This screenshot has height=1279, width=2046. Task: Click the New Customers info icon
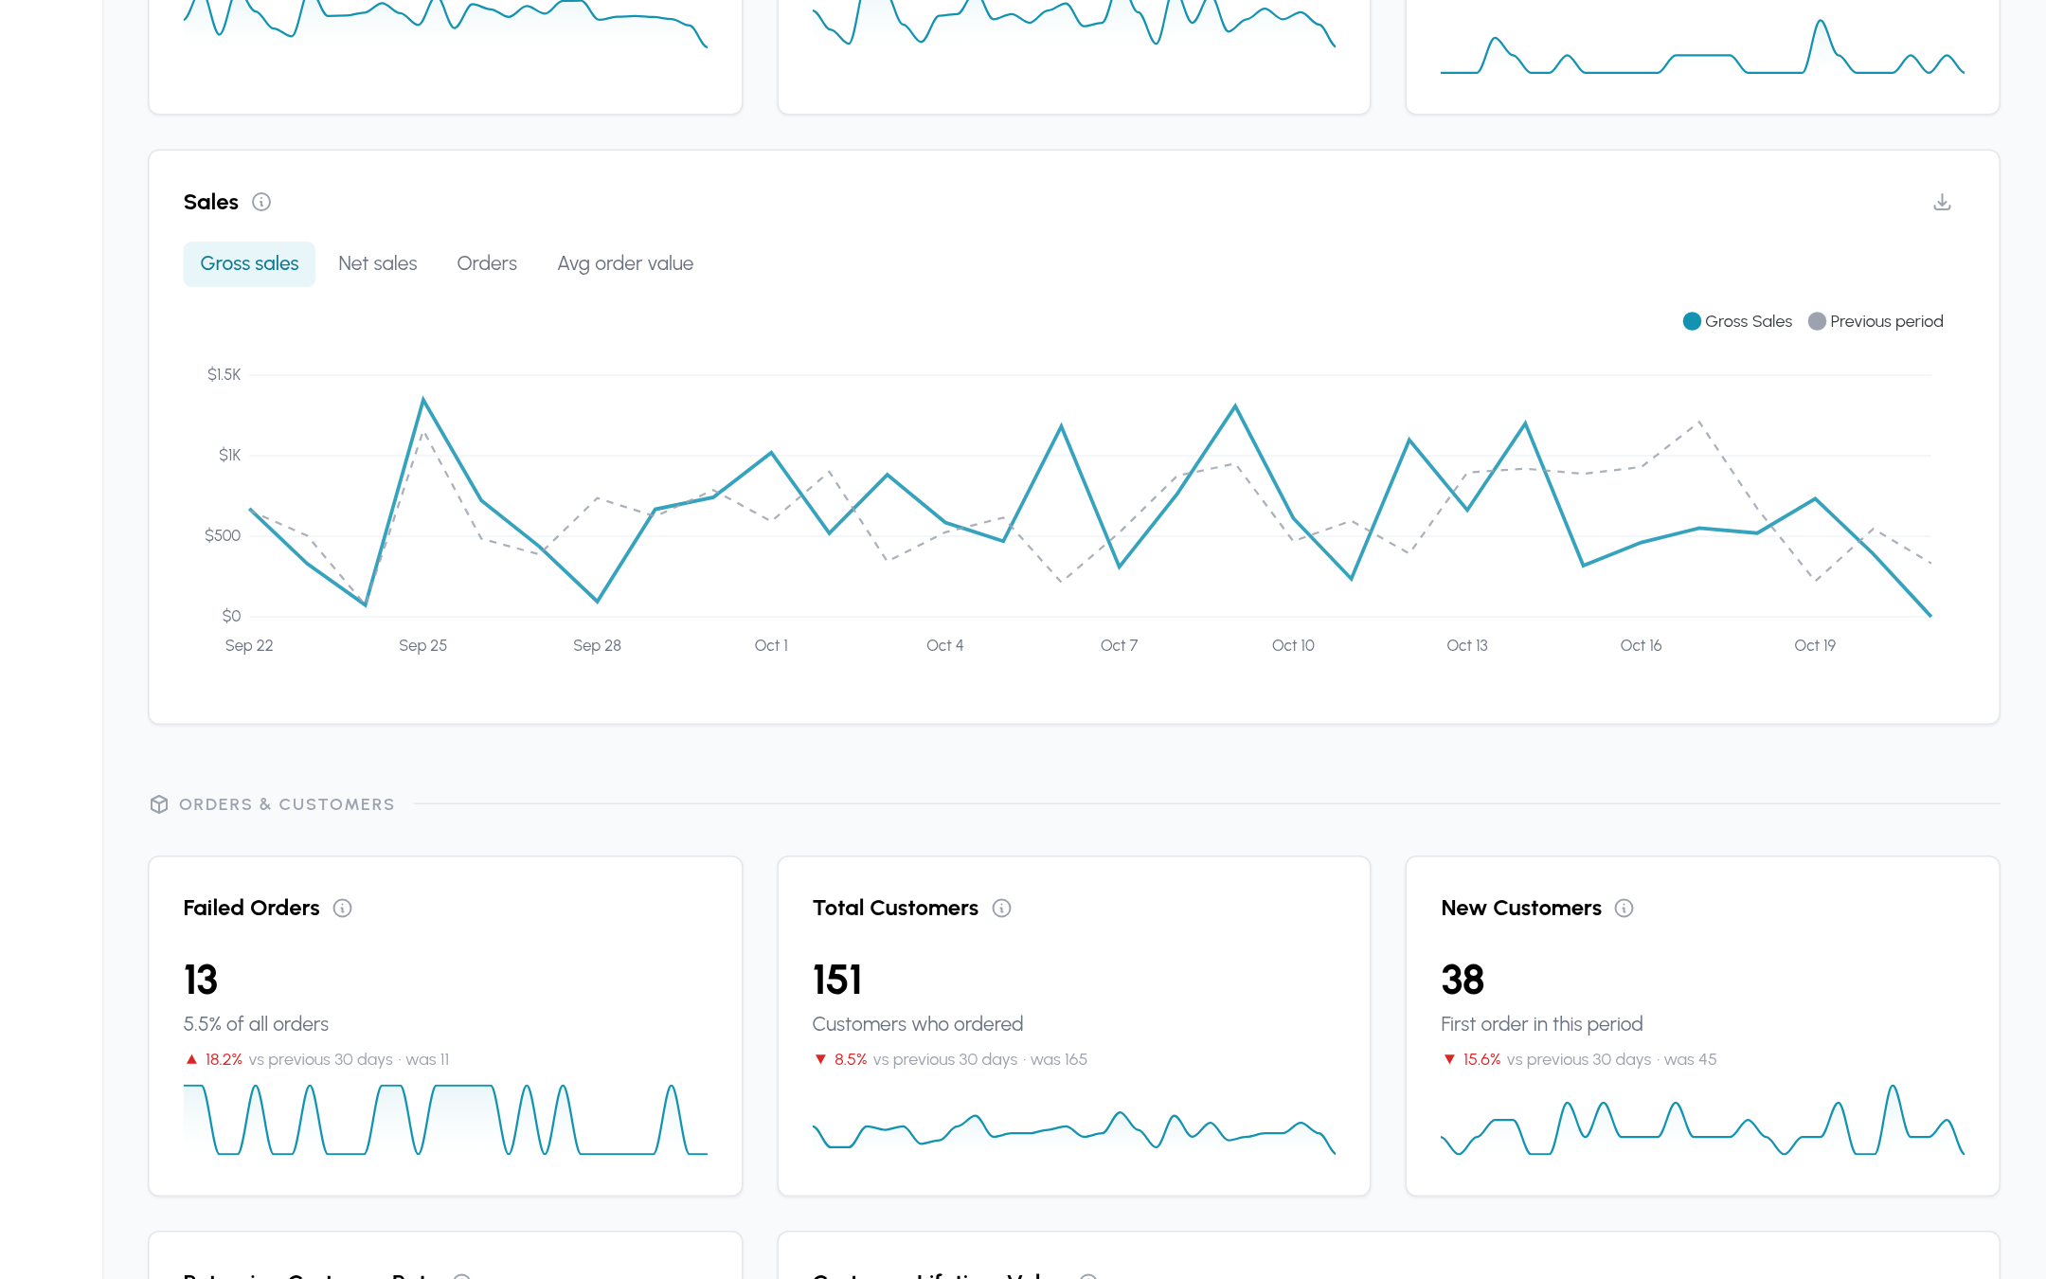[x=1624, y=908]
